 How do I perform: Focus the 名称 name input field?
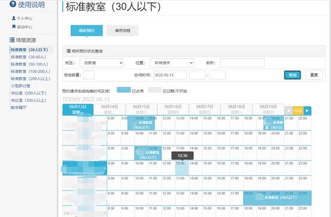[242, 63]
